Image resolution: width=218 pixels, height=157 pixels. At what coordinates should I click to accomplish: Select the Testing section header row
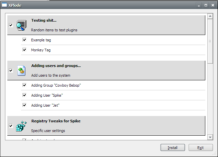tap(106, 25)
